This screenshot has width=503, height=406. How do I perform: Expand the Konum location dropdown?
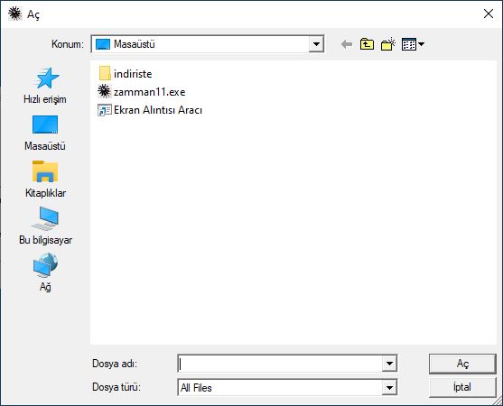pos(316,44)
